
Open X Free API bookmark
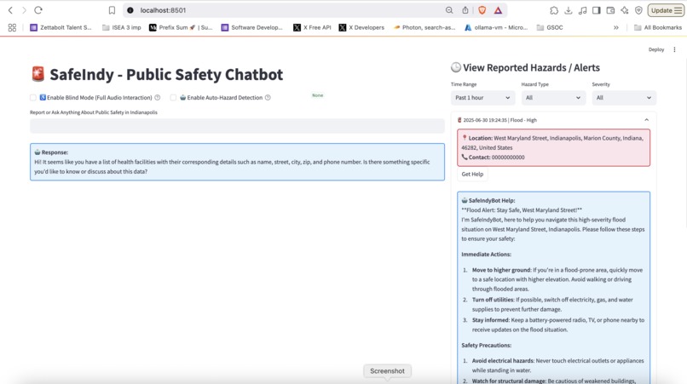pyautogui.click(x=312, y=27)
